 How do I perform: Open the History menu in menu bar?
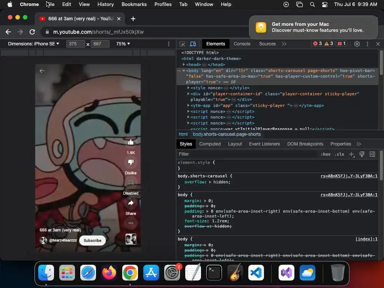coord(105,4)
